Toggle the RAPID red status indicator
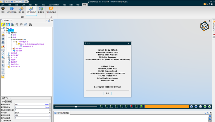215x122 pixels. (x=131, y=106)
